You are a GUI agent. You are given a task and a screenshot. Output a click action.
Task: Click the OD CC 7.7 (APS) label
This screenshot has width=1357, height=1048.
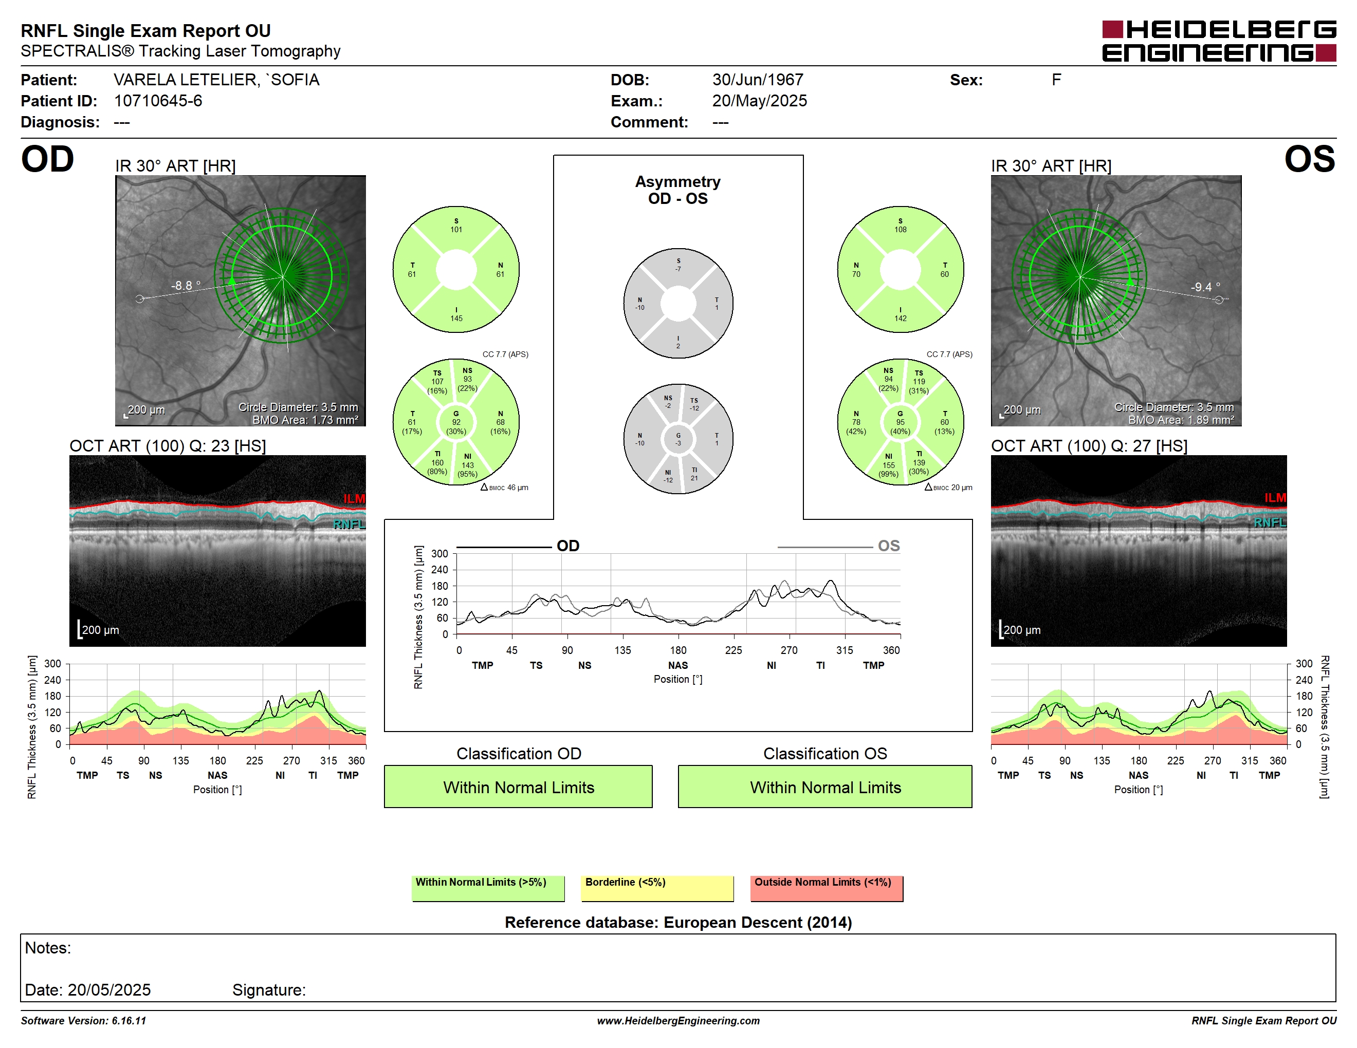point(505,354)
